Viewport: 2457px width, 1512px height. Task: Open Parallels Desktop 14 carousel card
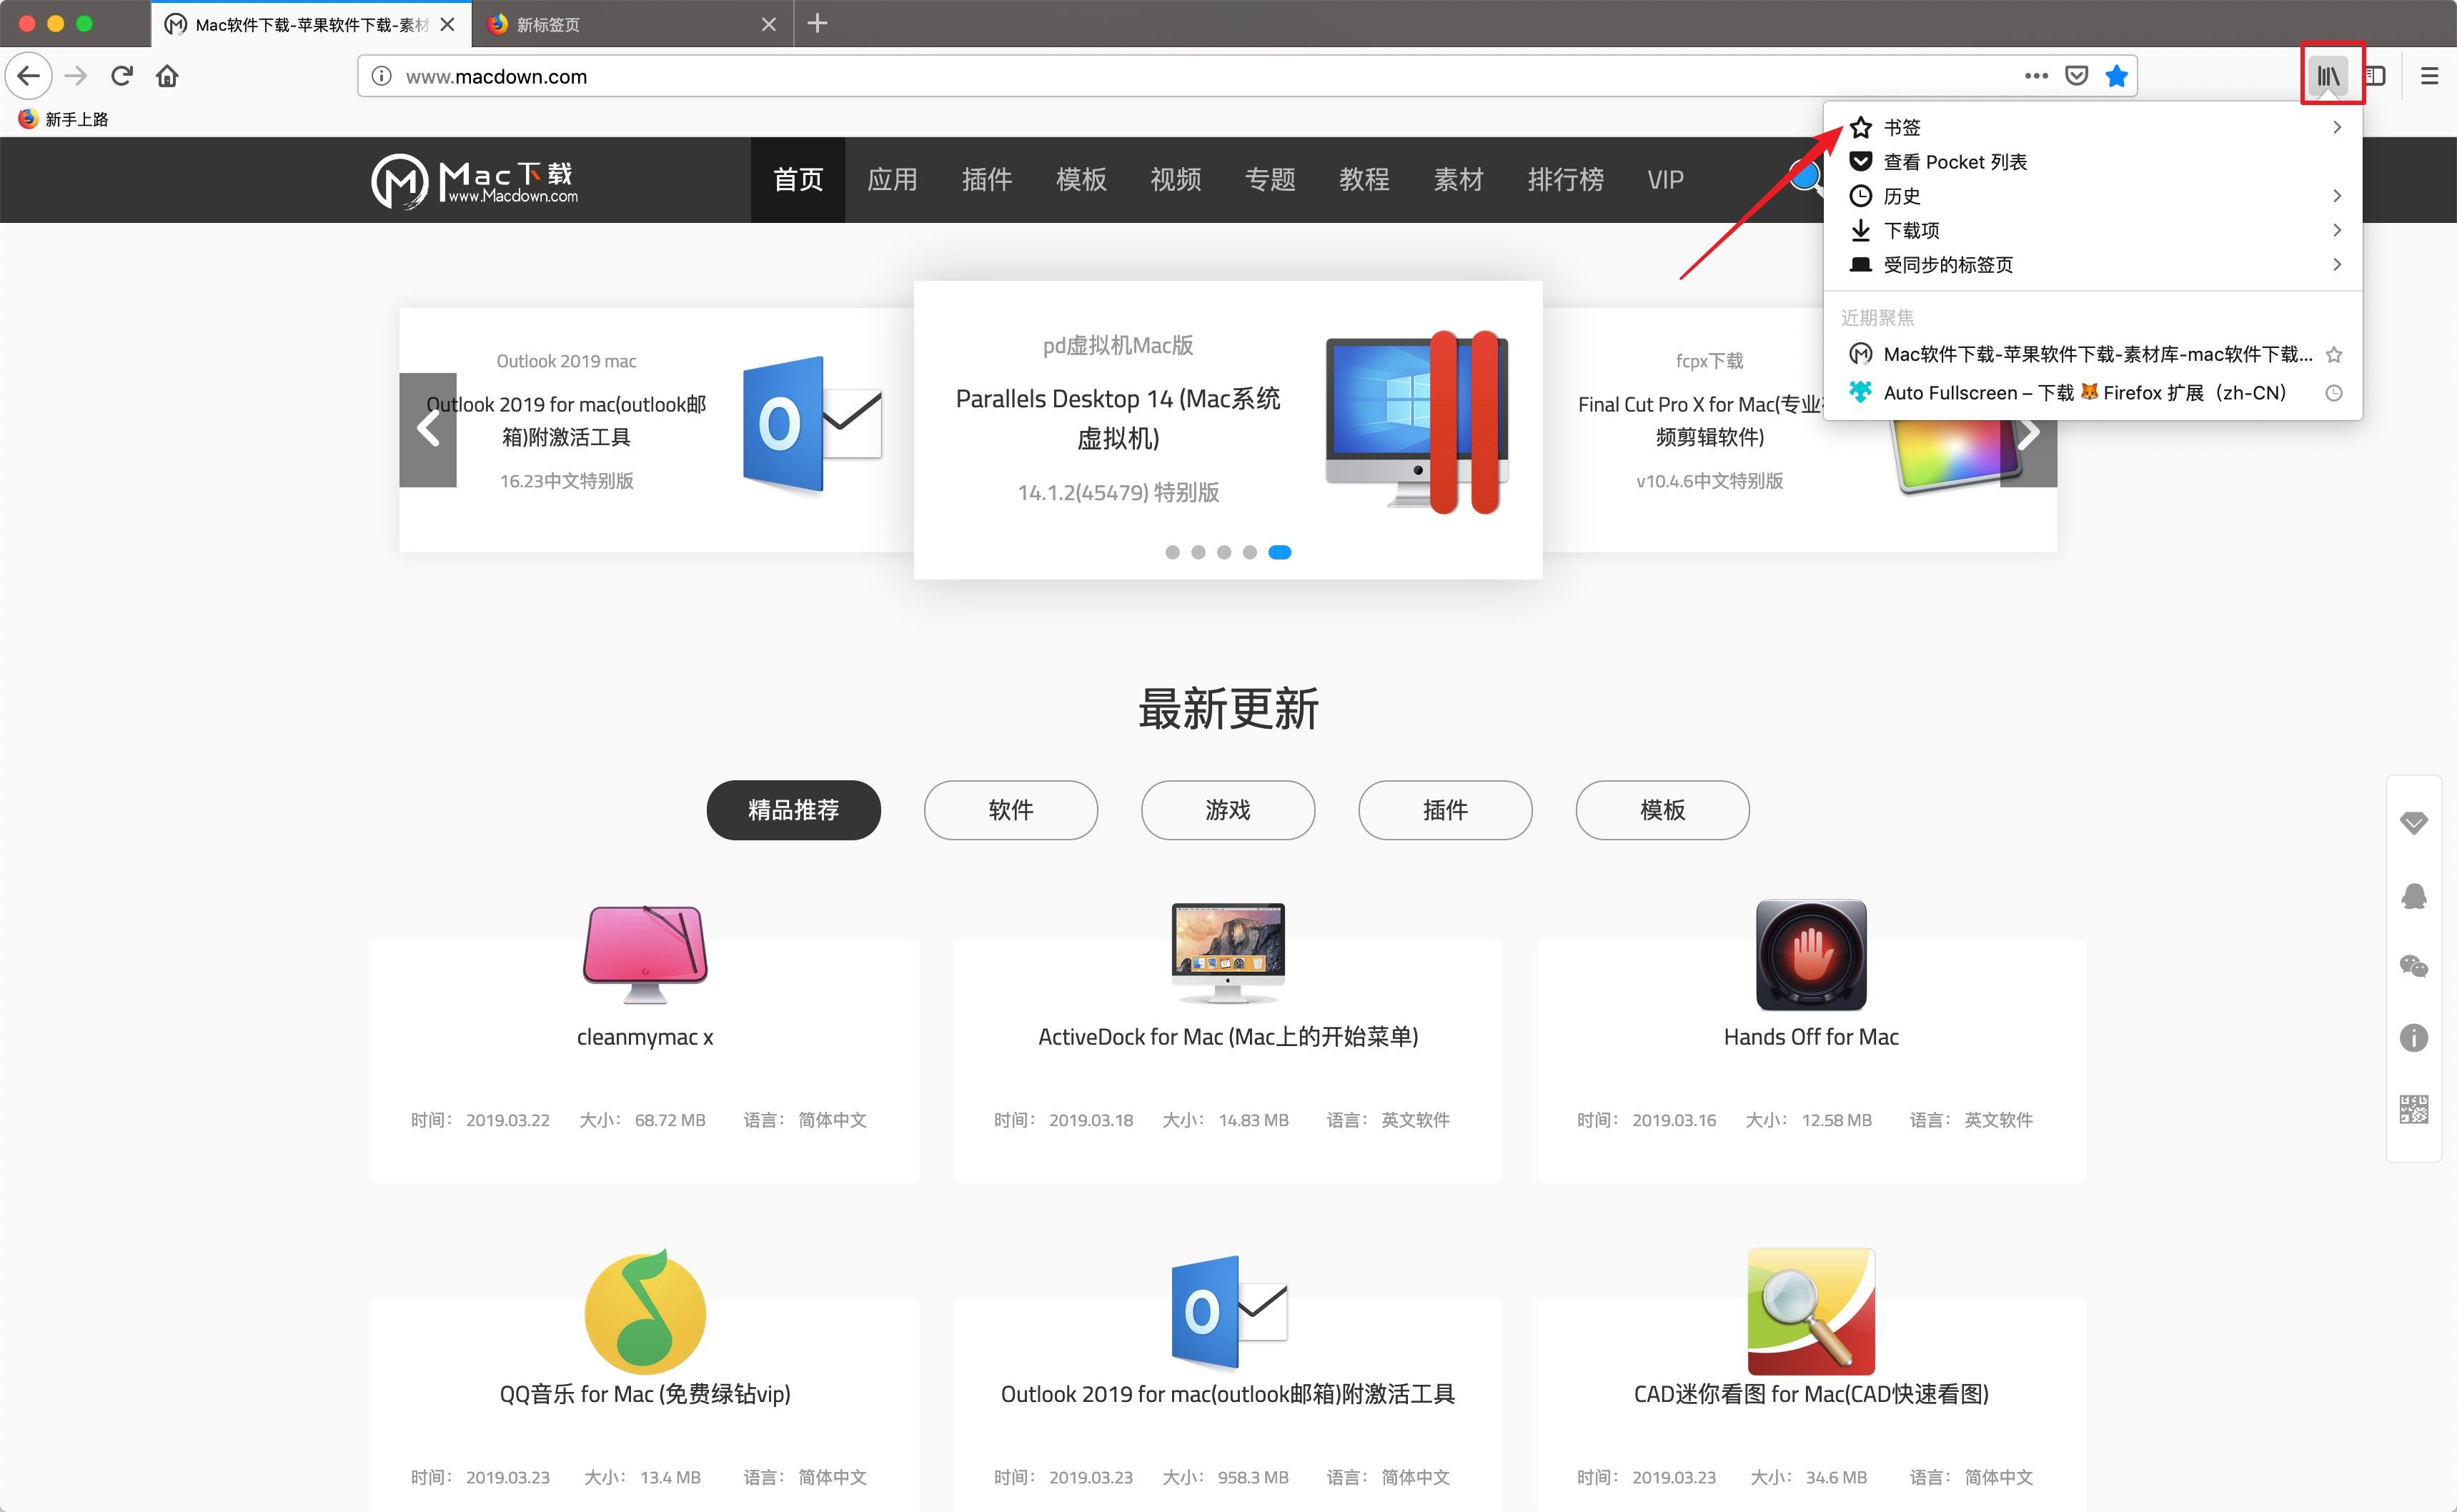tap(1228, 430)
